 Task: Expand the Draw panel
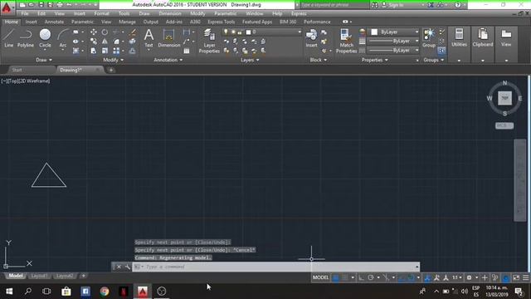(44, 60)
